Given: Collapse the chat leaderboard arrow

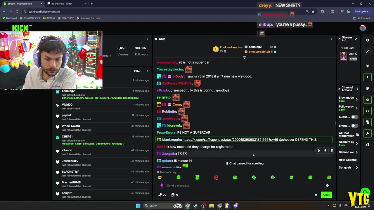Looking at the screenshot, I should point(244,57).
